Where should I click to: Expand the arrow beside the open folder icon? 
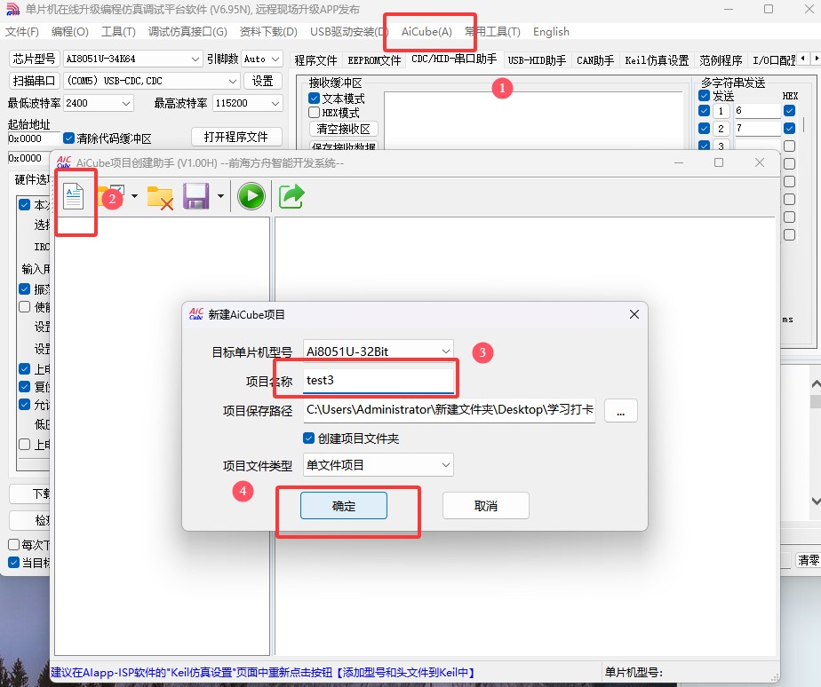point(134,196)
